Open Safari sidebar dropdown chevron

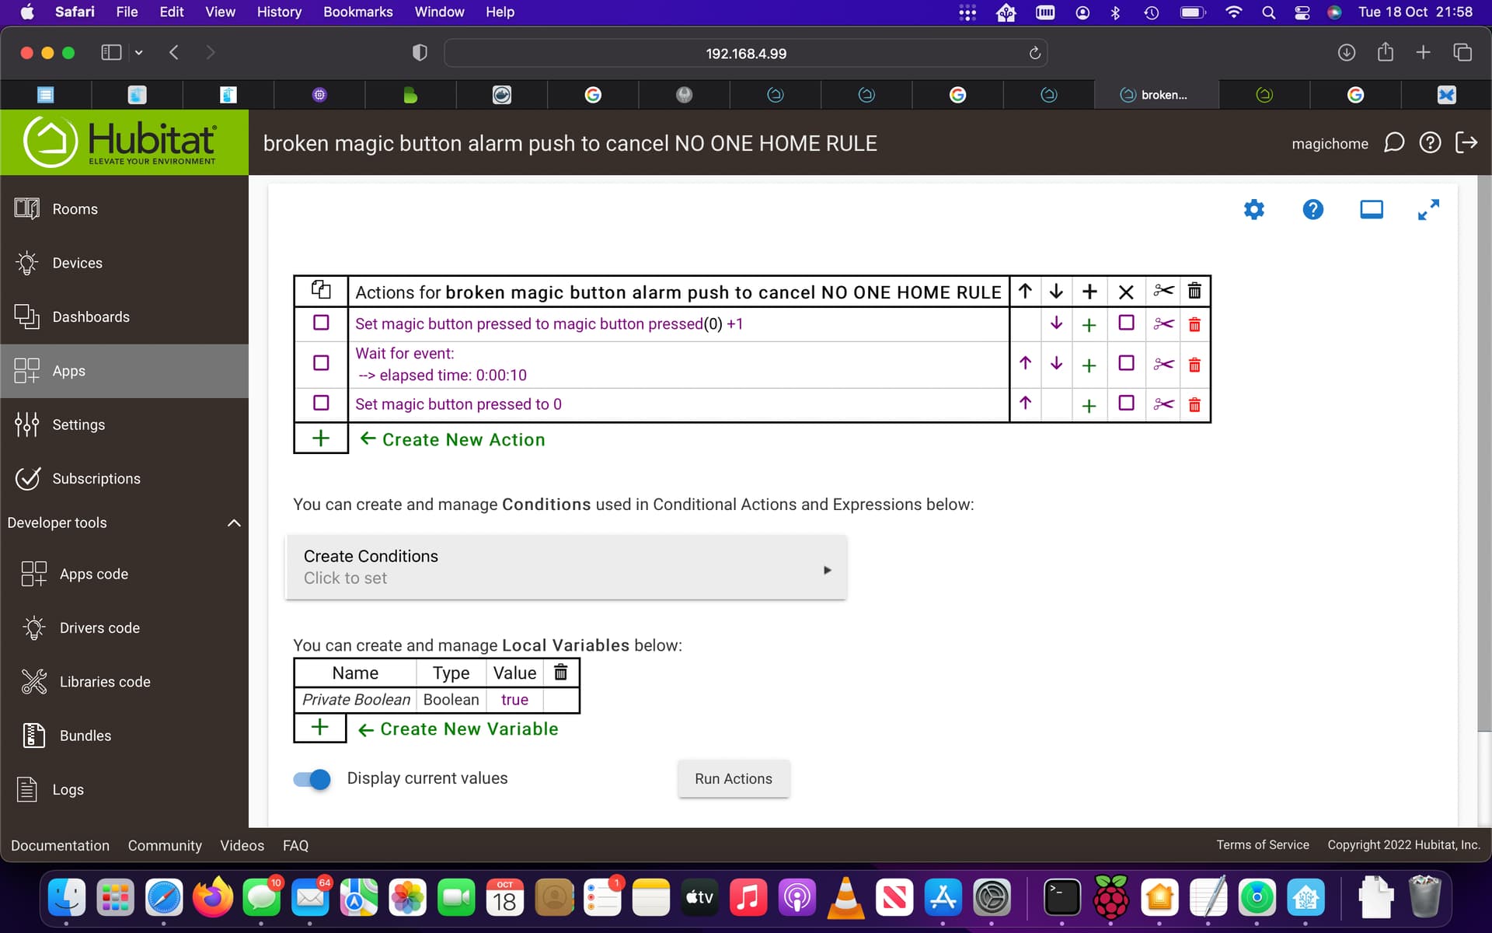pos(139,53)
